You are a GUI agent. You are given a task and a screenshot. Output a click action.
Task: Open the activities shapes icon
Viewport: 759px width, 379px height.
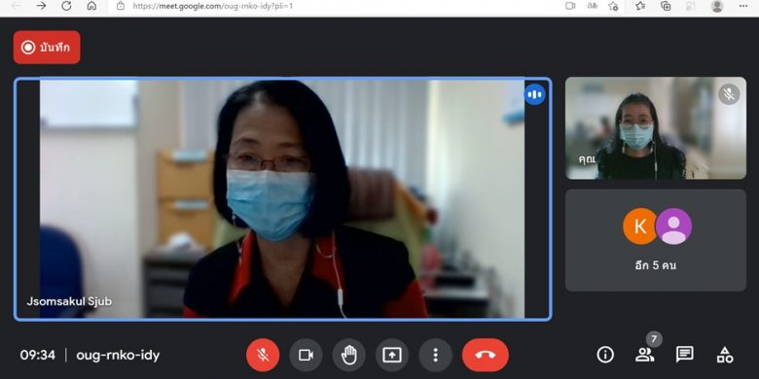(x=725, y=355)
